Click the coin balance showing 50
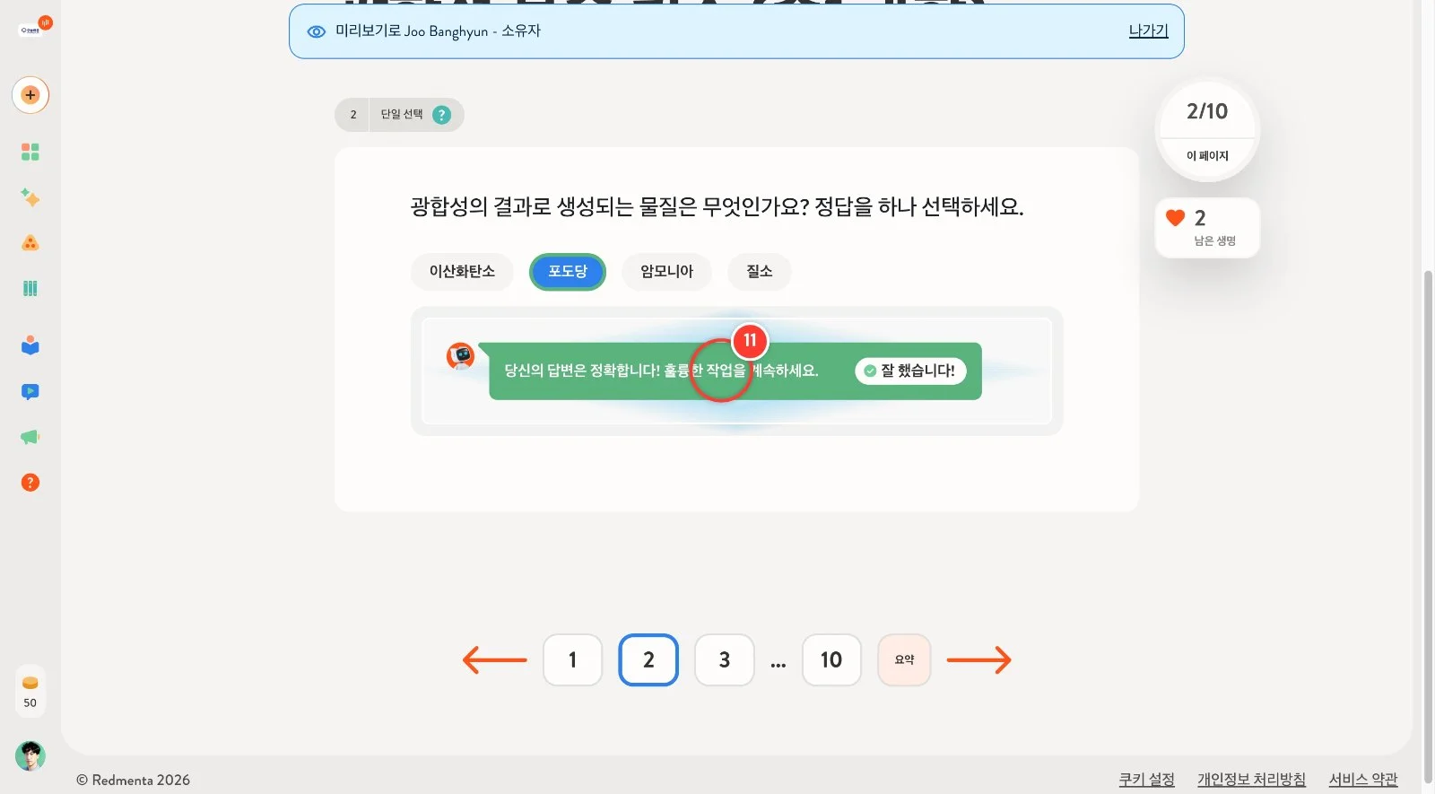This screenshot has width=1435, height=794. (x=30, y=692)
